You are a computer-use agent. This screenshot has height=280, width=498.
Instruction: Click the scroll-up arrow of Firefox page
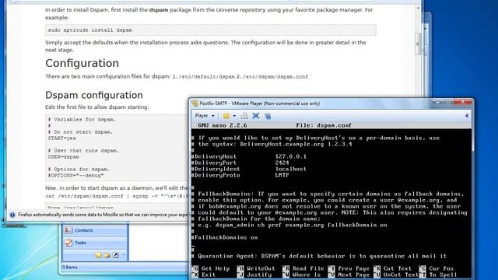point(418,8)
